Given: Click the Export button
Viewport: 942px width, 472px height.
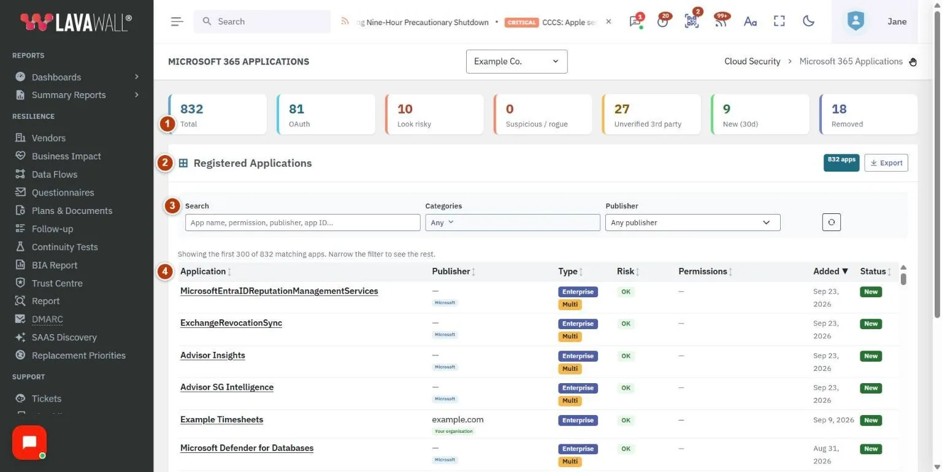Looking at the screenshot, I should tap(886, 163).
